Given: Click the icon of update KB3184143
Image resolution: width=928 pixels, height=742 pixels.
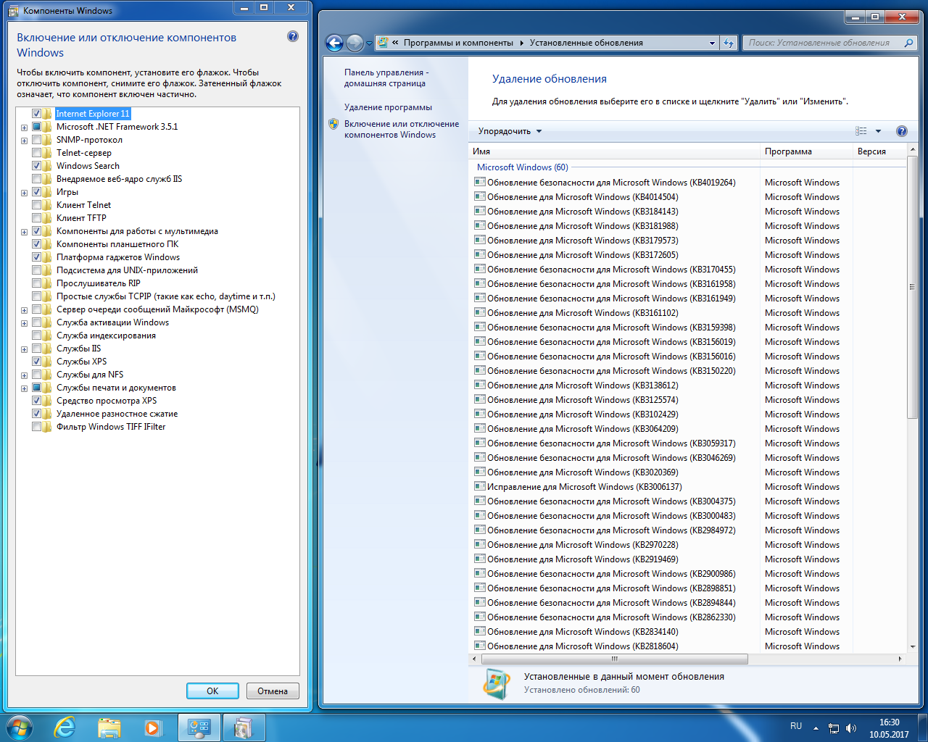Looking at the screenshot, I should coord(479,211).
